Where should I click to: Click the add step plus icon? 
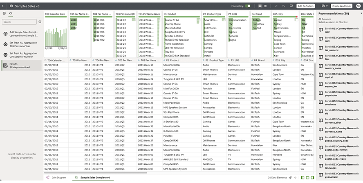click(40, 22)
